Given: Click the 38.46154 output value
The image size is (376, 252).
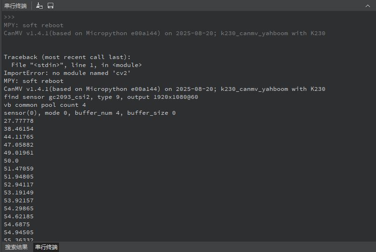Looking at the screenshot, I should pyautogui.click(x=19, y=129).
